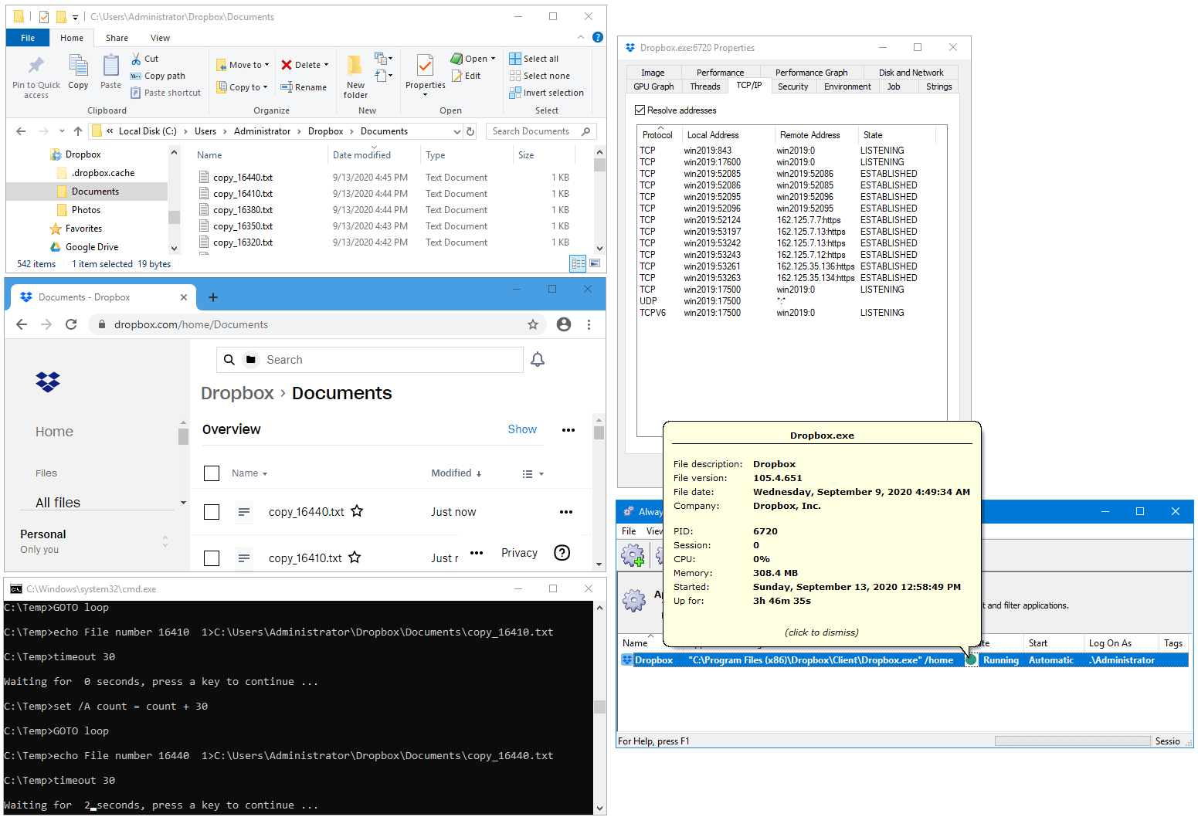Open the Security tab in Properties
Screen dimensions: 1198x817
point(792,86)
